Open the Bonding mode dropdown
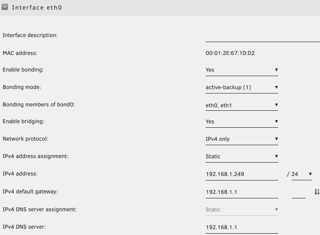This screenshot has height=235, width=320. click(x=241, y=87)
